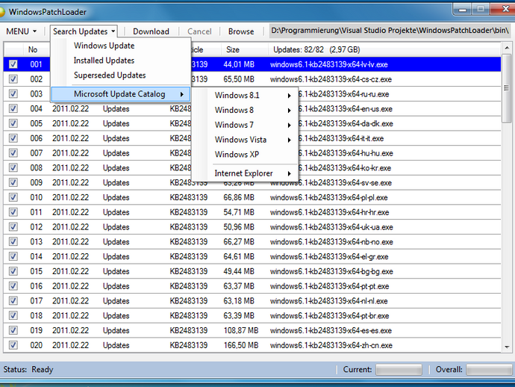The width and height of the screenshot is (515, 387).
Task: Uncheck the checkbox for update 018
Action: point(13,315)
